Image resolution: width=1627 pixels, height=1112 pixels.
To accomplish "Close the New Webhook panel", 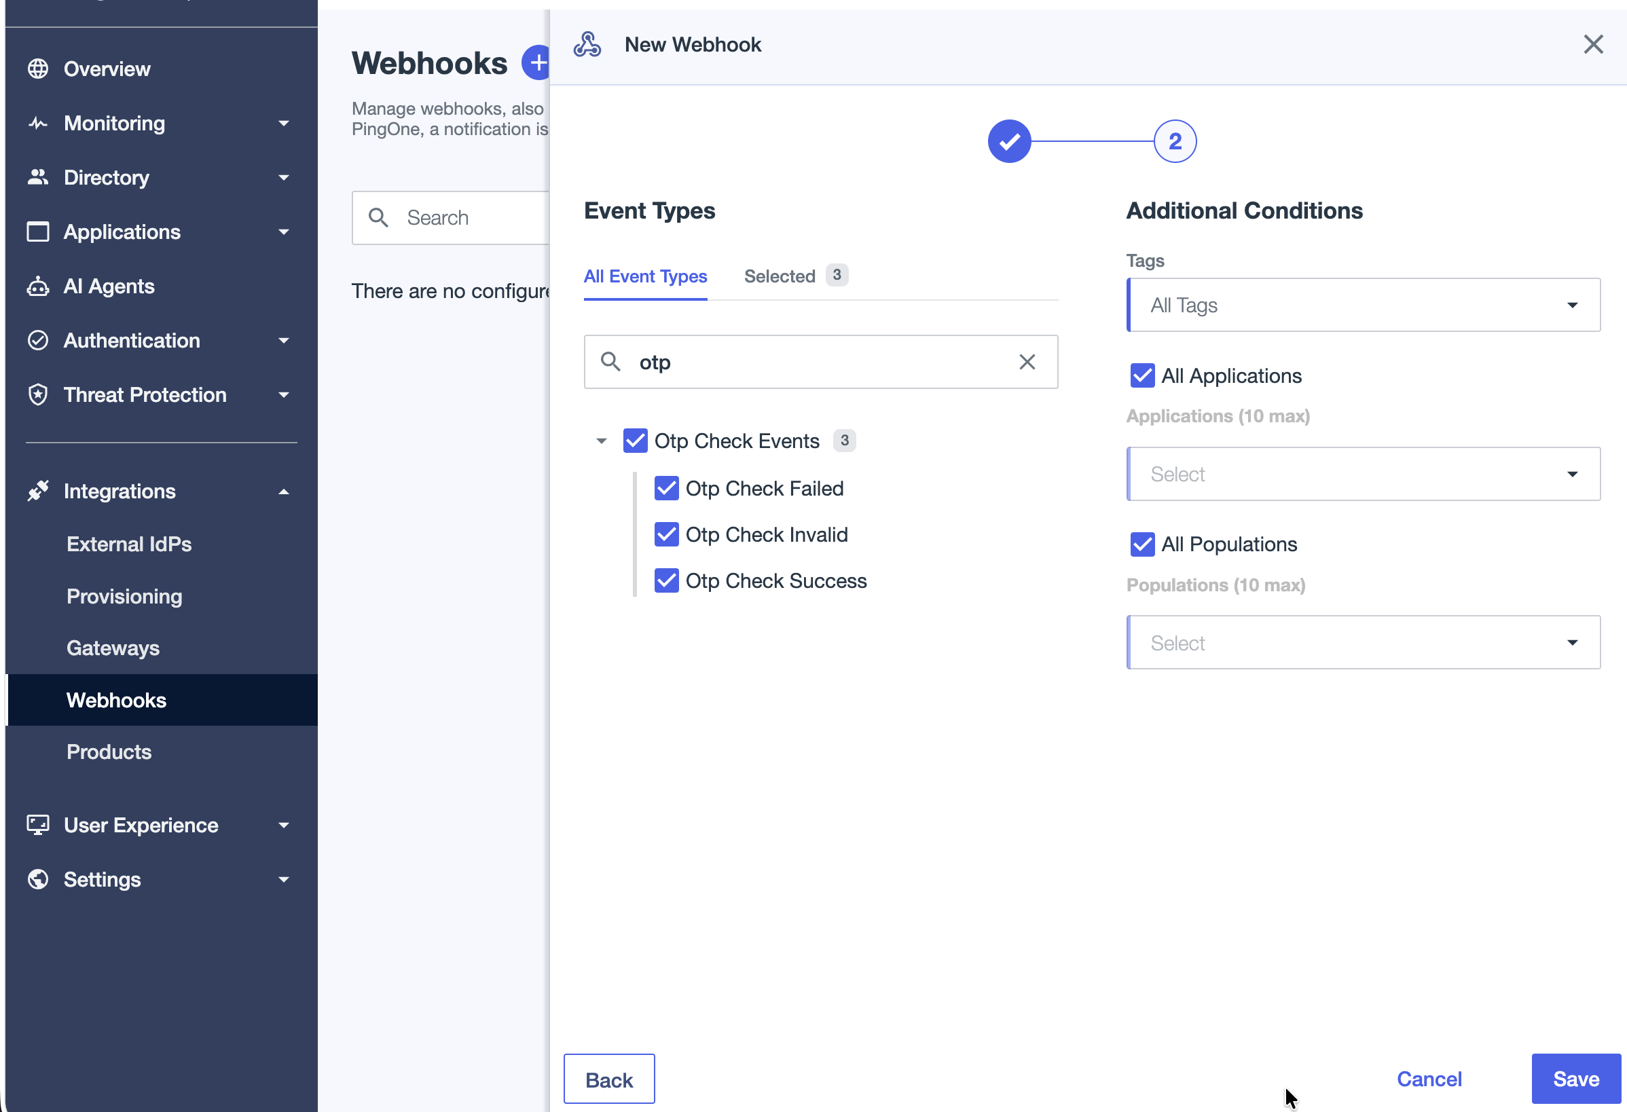I will point(1594,44).
